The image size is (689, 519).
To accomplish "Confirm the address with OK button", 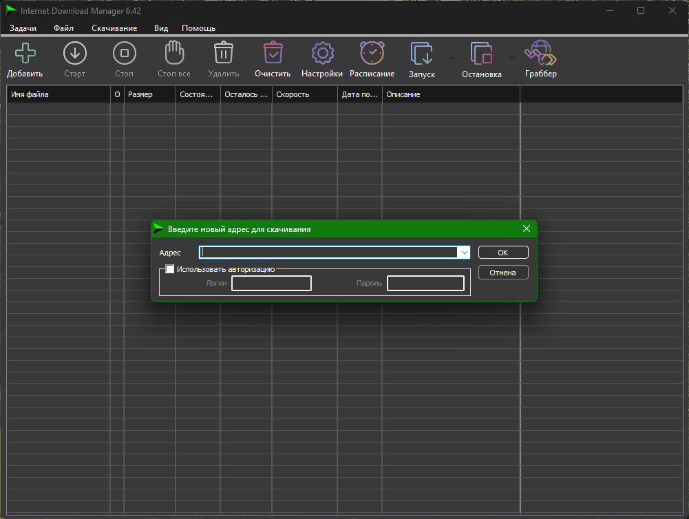I will [503, 252].
